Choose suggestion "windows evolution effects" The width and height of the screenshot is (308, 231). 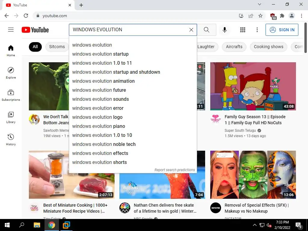pos(133,153)
